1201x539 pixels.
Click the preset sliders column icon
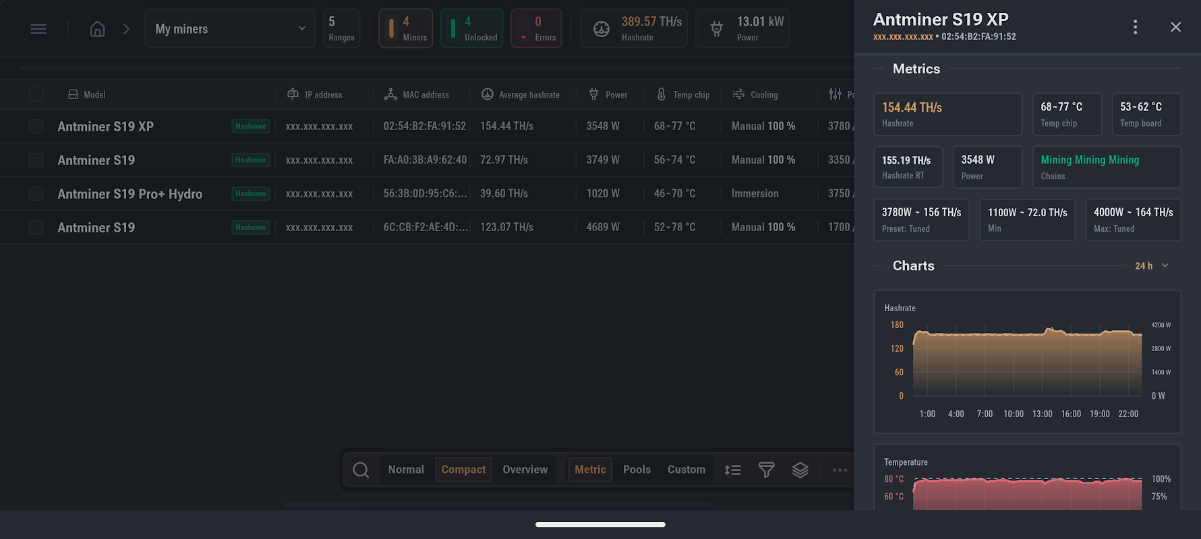[836, 94]
